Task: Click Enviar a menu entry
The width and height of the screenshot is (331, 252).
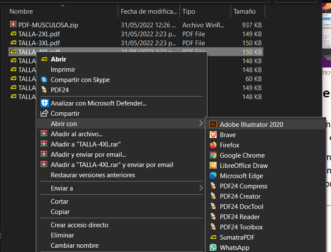Action: click(x=122, y=188)
